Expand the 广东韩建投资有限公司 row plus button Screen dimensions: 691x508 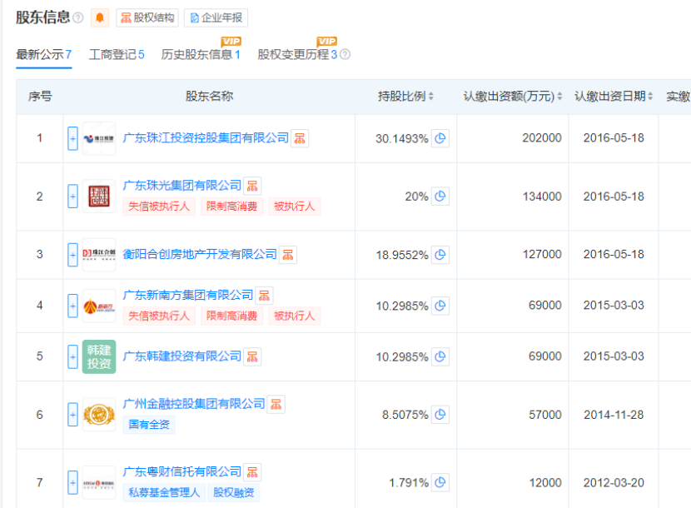click(72, 356)
